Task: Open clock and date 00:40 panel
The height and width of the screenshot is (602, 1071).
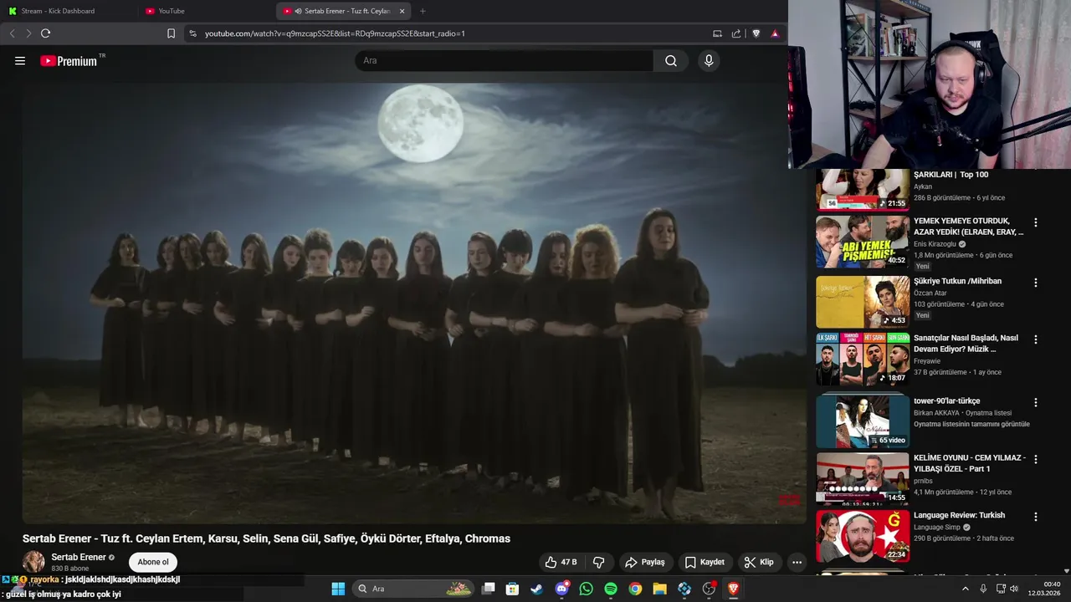Action: coord(1046,589)
